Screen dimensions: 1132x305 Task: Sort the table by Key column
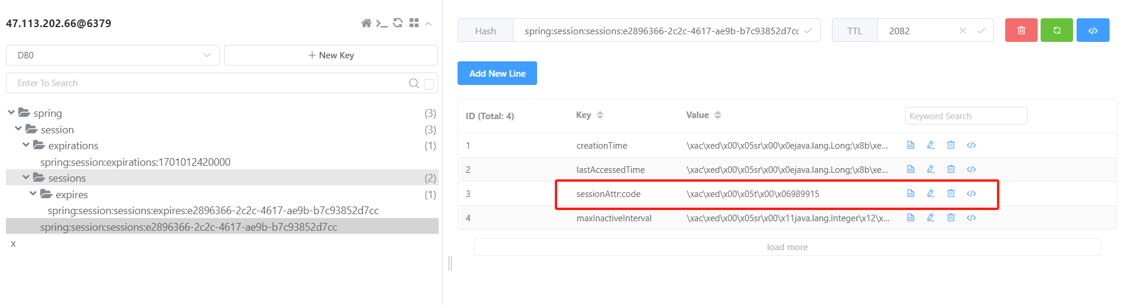600,115
